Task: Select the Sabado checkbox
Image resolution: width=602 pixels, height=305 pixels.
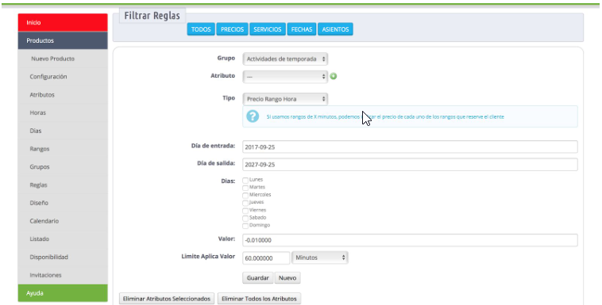Action: pyautogui.click(x=245, y=218)
